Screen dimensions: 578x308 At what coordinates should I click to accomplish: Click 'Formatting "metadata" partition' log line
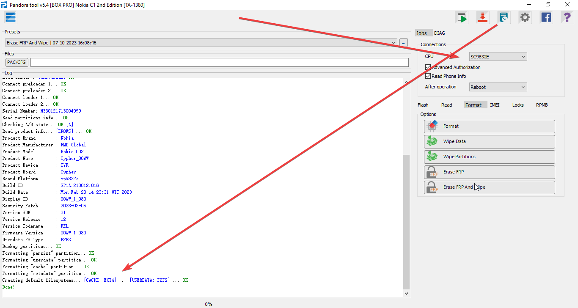[x=50, y=273]
